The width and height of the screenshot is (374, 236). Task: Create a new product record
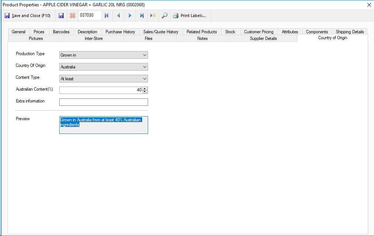[153, 16]
